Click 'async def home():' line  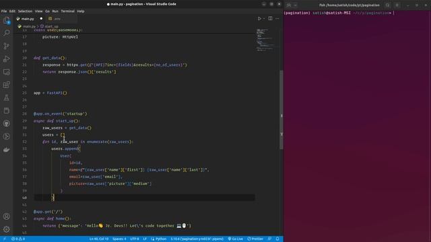(x=53, y=218)
